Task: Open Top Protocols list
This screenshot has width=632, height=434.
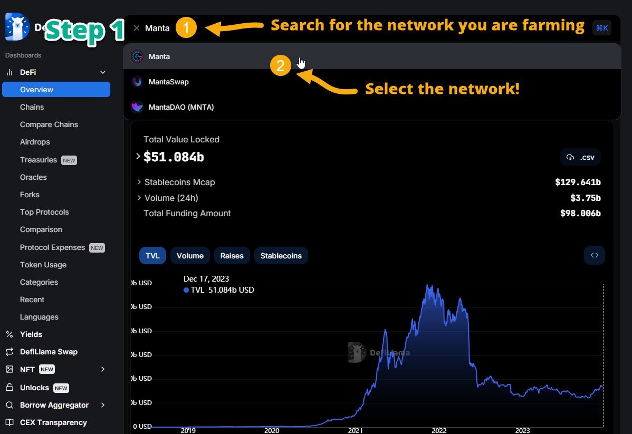Action: point(44,212)
